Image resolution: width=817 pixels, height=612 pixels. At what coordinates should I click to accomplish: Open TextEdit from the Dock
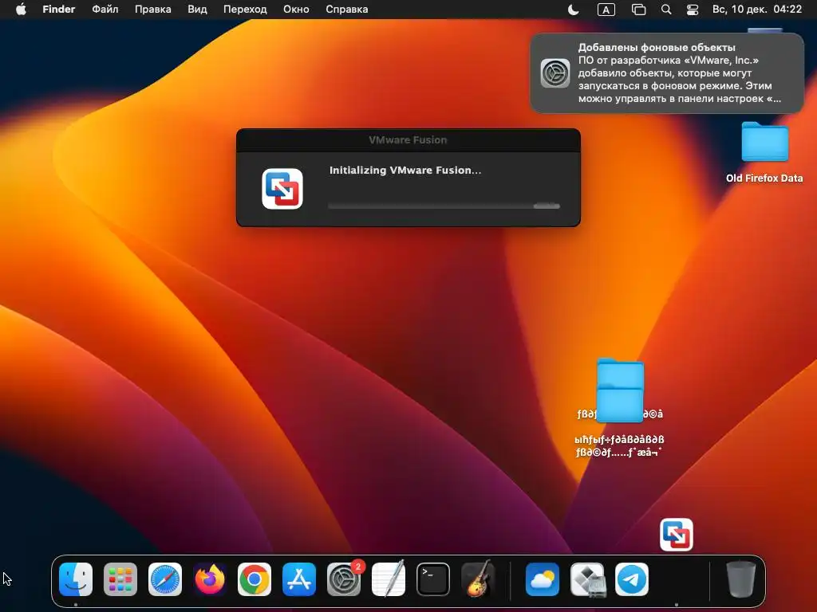(389, 579)
